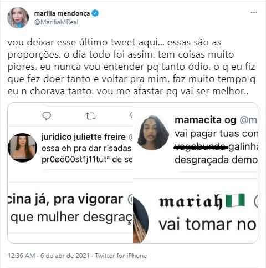Click the 6 de abr de 2021 date
The width and height of the screenshot is (266, 268).
65,256
